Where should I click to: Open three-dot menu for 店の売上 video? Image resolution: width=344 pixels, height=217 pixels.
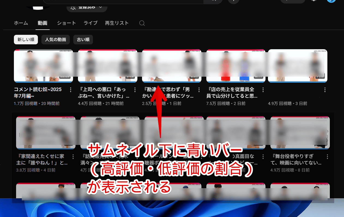point(263,90)
